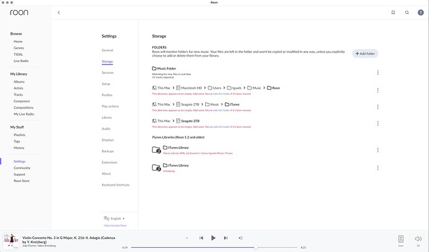Click the iTunes Library icon showing XML error
This screenshot has height=252, width=429.
[x=156, y=150]
